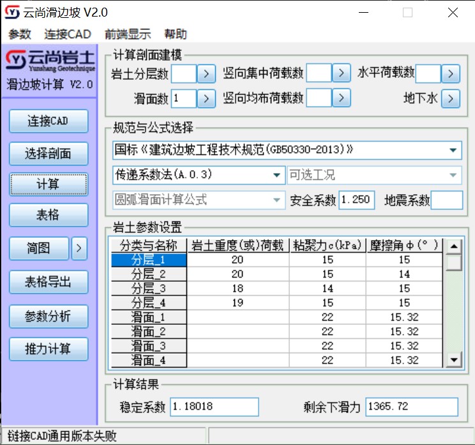Click scroll-down arrow of parameter table
The width and height of the screenshot is (475, 445).
pyautogui.click(x=454, y=359)
